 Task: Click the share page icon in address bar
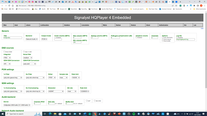[x=173, y=6]
